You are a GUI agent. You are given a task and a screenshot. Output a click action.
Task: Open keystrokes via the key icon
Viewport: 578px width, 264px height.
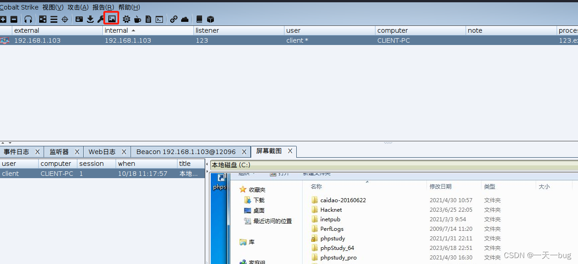pyautogui.click(x=101, y=19)
